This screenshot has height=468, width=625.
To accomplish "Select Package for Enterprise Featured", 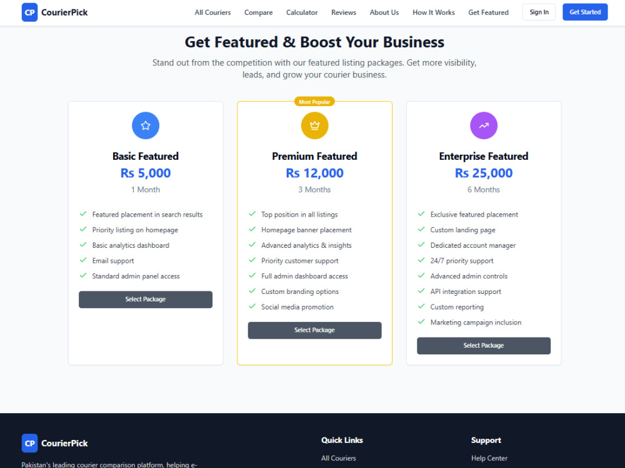I will (x=484, y=346).
